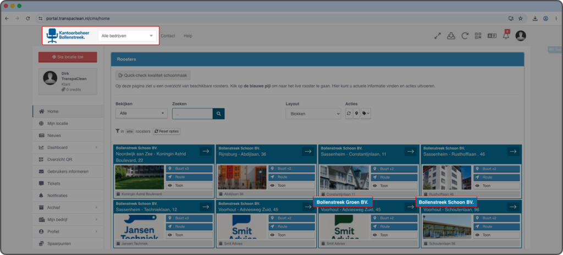Open Spaarpunten in the sidebar
This screenshot has width=563, height=255.
[68, 243]
